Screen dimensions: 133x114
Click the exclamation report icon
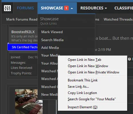pos(129,59)
